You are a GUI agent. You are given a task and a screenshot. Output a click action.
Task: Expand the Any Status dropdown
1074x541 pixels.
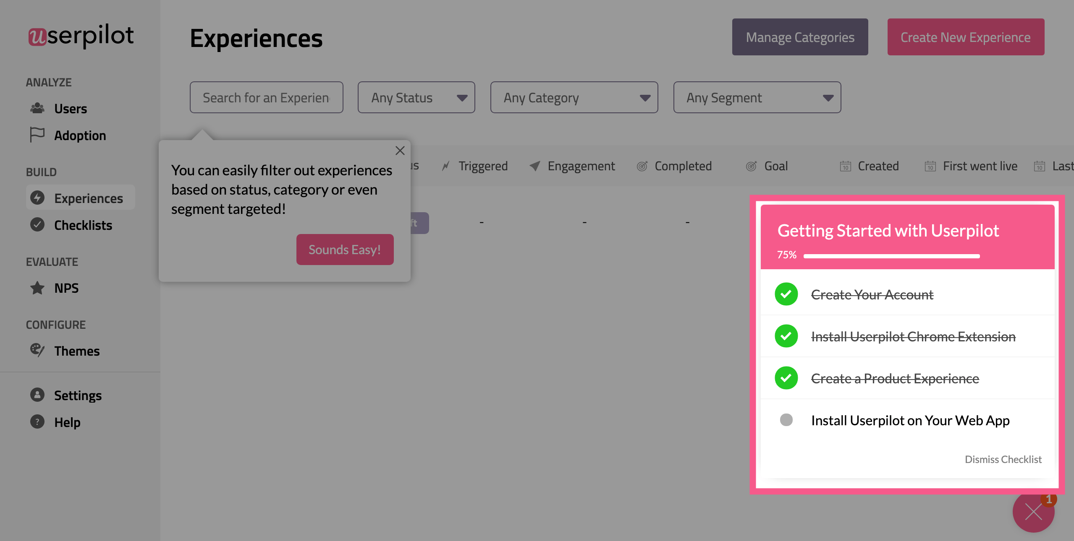pos(416,97)
